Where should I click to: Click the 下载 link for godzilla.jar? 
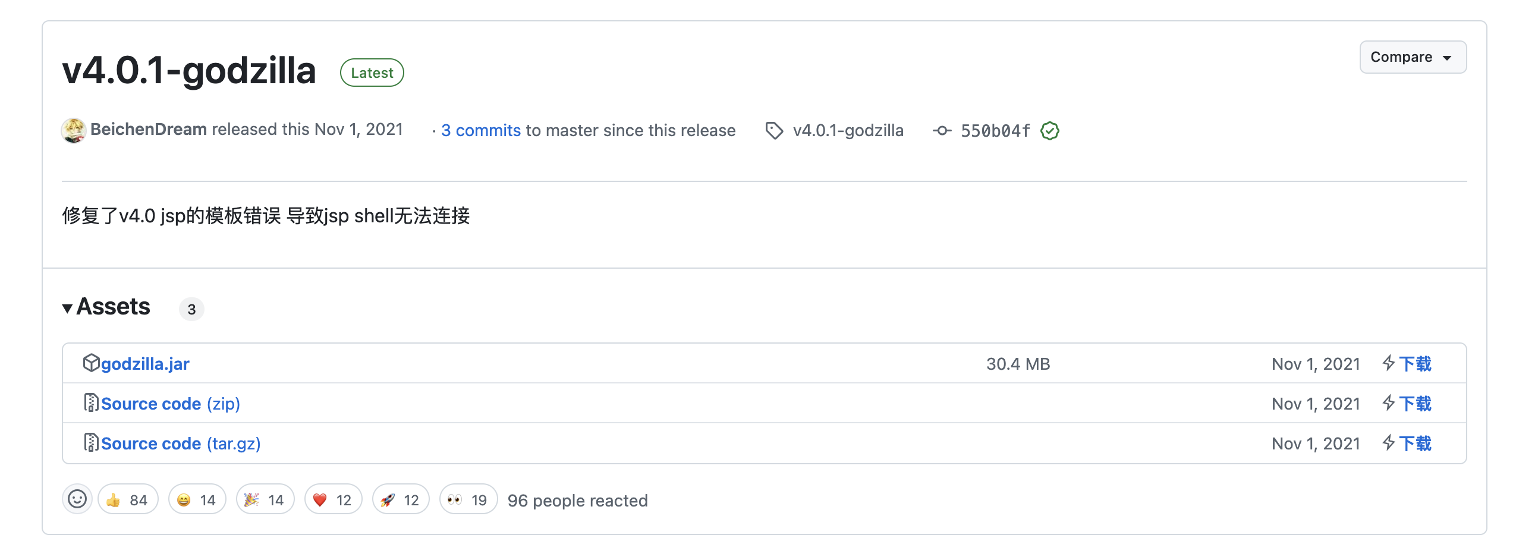coord(1415,364)
